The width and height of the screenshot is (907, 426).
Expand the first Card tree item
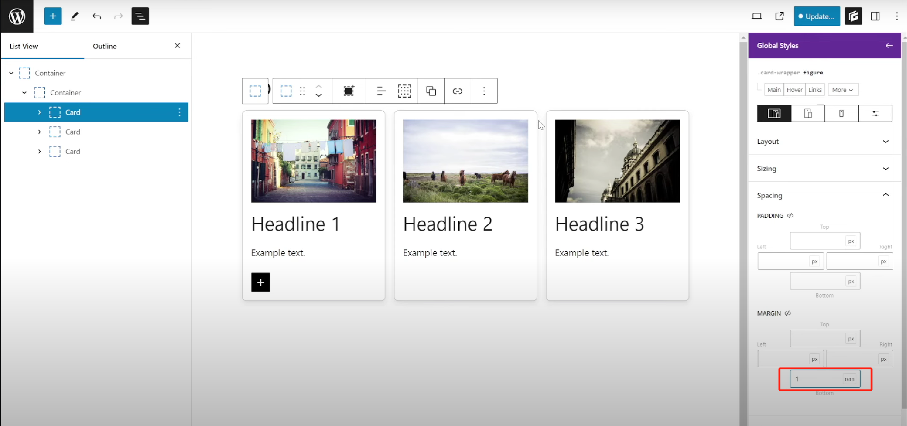(39, 112)
